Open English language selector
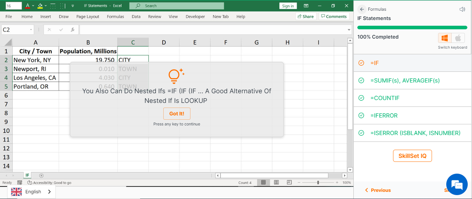 [31, 192]
